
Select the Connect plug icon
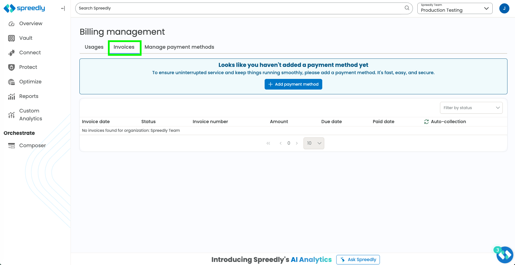(x=11, y=53)
